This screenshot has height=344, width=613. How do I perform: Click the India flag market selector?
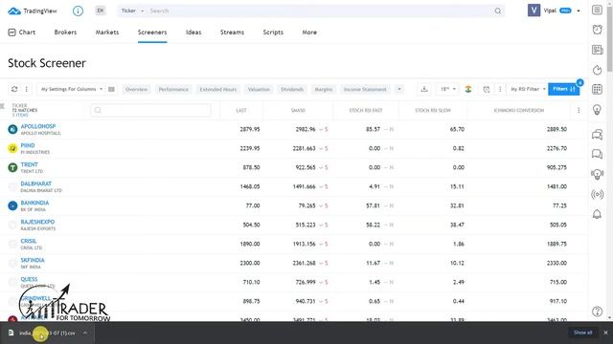click(x=468, y=89)
